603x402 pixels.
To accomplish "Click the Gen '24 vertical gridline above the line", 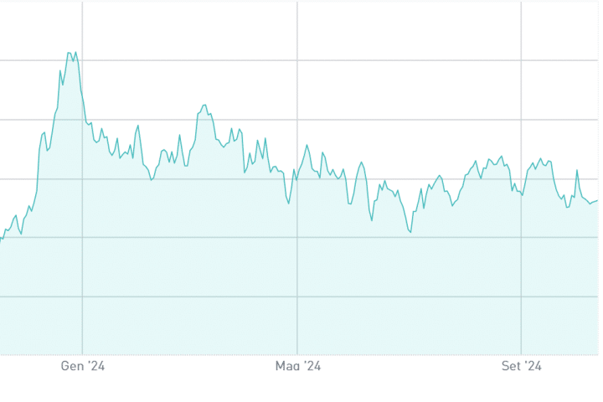I will coord(83,33).
